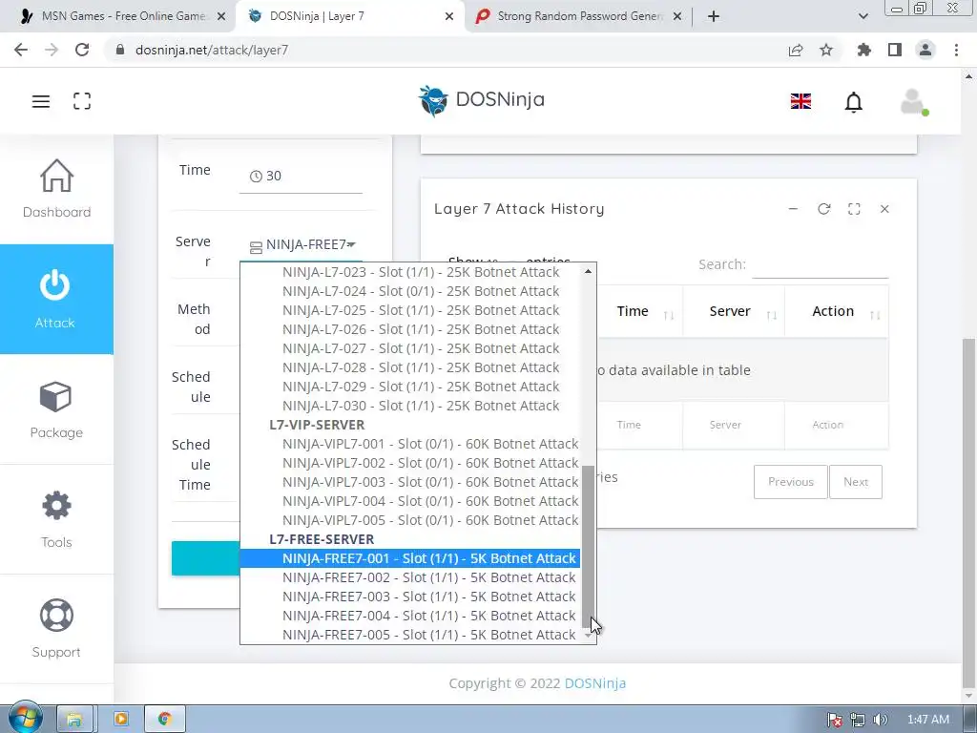
Task: Open File Explorer from the taskbar
Action: [74, 720]
